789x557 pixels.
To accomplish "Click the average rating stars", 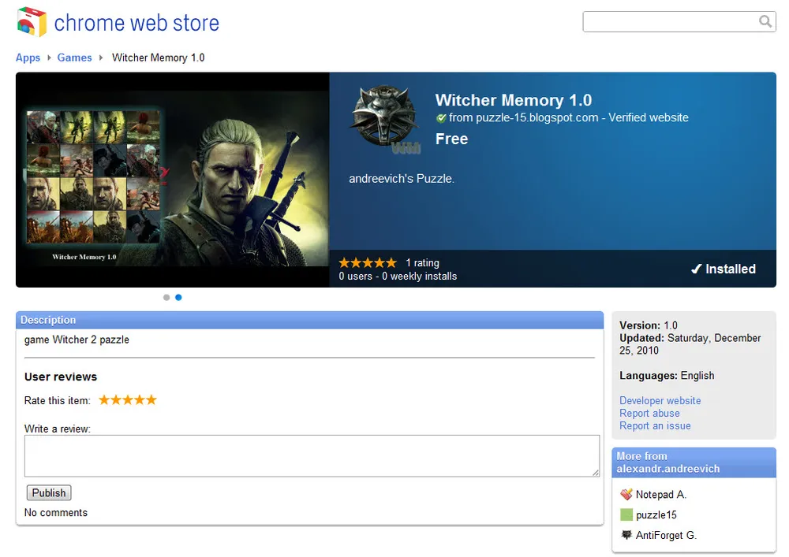I will pos(368,262).
